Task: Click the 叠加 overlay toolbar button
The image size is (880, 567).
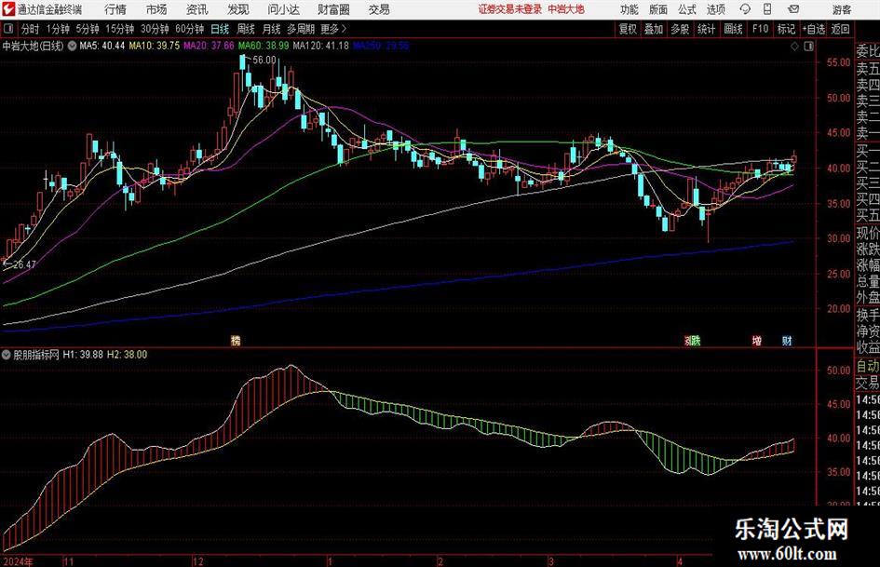Action: 654,29
